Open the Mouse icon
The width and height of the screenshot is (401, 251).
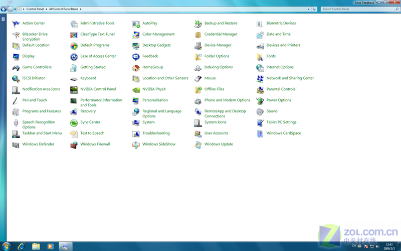(198, 79)
